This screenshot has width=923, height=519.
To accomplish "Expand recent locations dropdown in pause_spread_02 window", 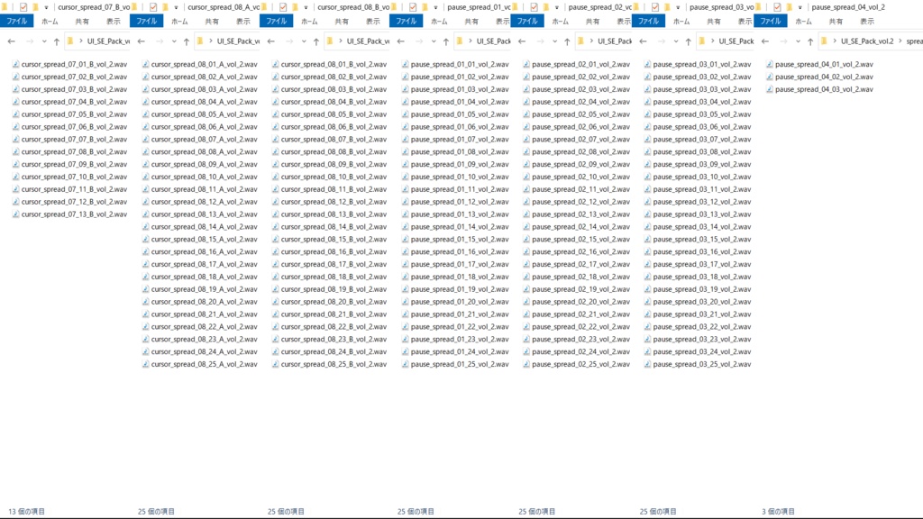I will [554, 41].
